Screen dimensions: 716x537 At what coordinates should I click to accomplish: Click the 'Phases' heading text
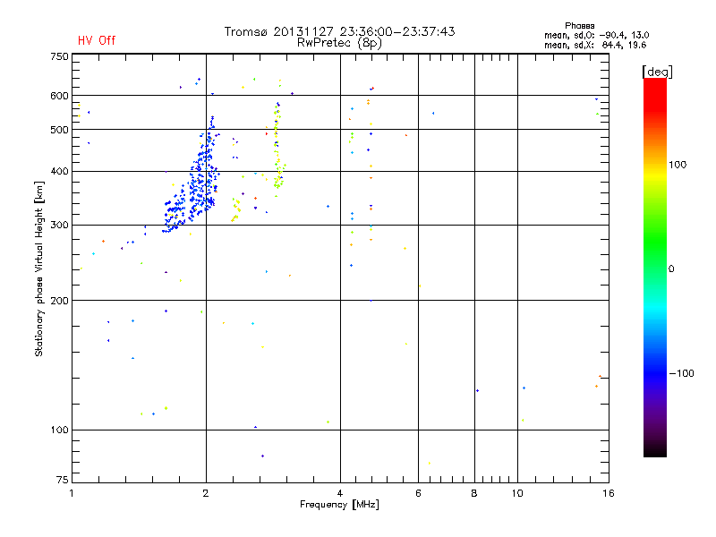coord(579,26)
